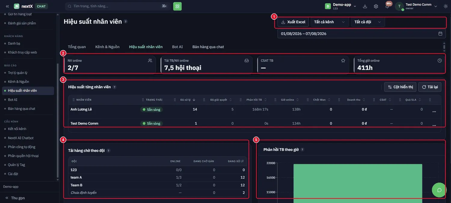Open Quản lý Tag in the sidebar
Image resolution: width=451 pixels, height=203 pixels.
point(17,165)
